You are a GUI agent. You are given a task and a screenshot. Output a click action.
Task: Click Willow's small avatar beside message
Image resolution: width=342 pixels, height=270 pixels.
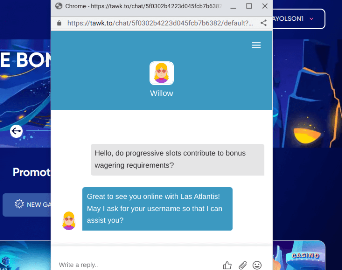(69, 221)
